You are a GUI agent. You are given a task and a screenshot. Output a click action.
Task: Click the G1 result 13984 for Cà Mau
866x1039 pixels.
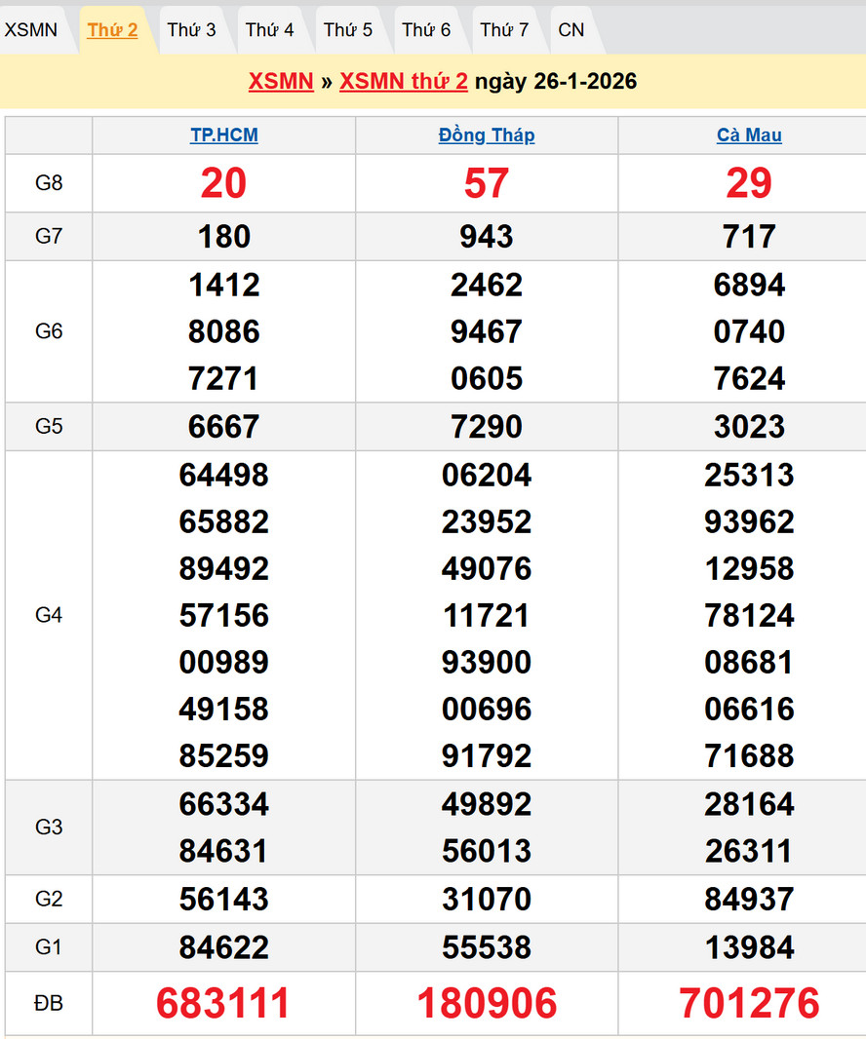coord(749,947)
